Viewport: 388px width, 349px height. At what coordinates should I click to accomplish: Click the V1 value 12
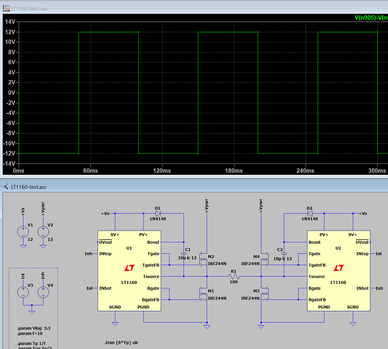(x=30, y=239)
